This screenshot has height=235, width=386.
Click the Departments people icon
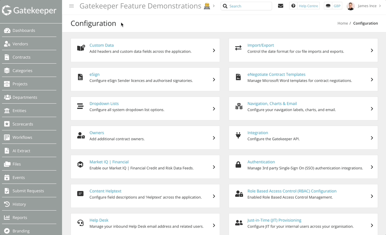[x=7, y=97]
